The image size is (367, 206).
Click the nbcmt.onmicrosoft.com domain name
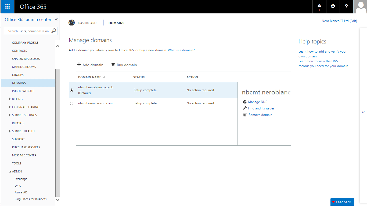[95, 103]
